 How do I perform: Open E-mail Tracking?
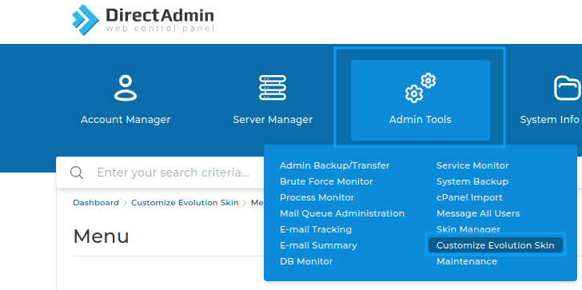(x=316, y=229)
